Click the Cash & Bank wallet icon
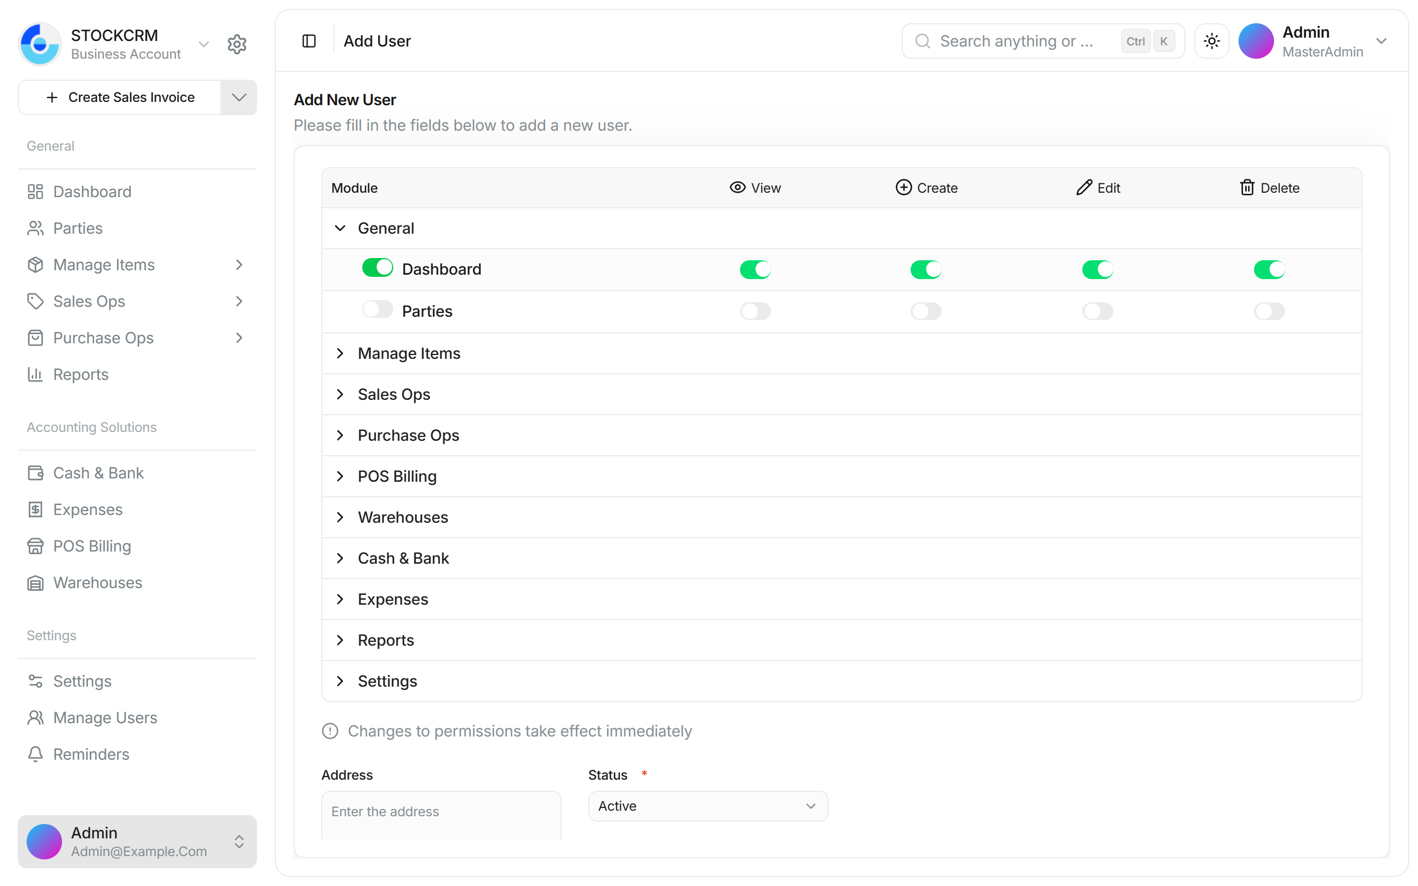The width and height of the screenshot is (1418, 886). tap(35, 473)
